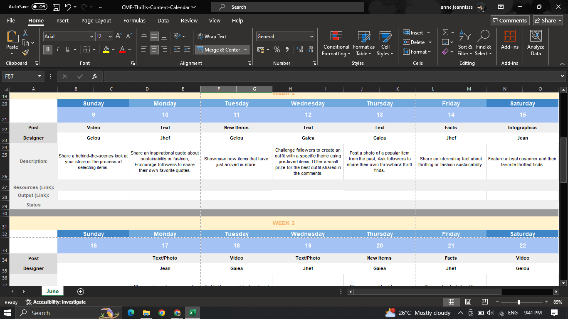
Task: Open the Borders dropdown arrow
Action: 94,49
